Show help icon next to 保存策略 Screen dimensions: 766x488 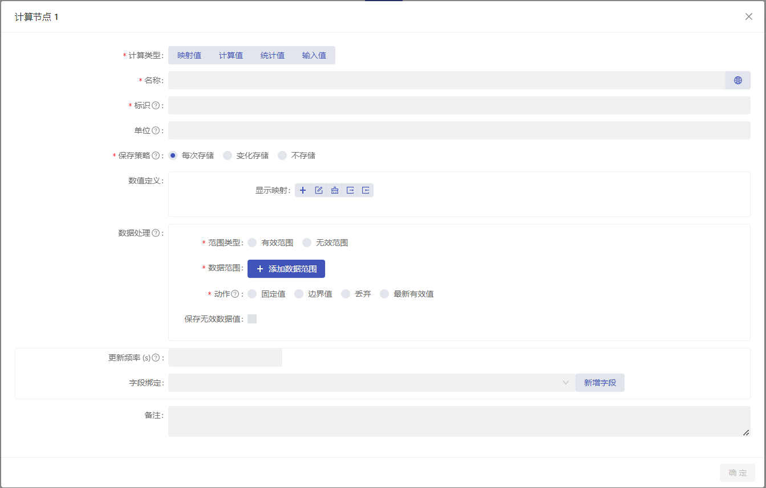[x=156, y=155]
